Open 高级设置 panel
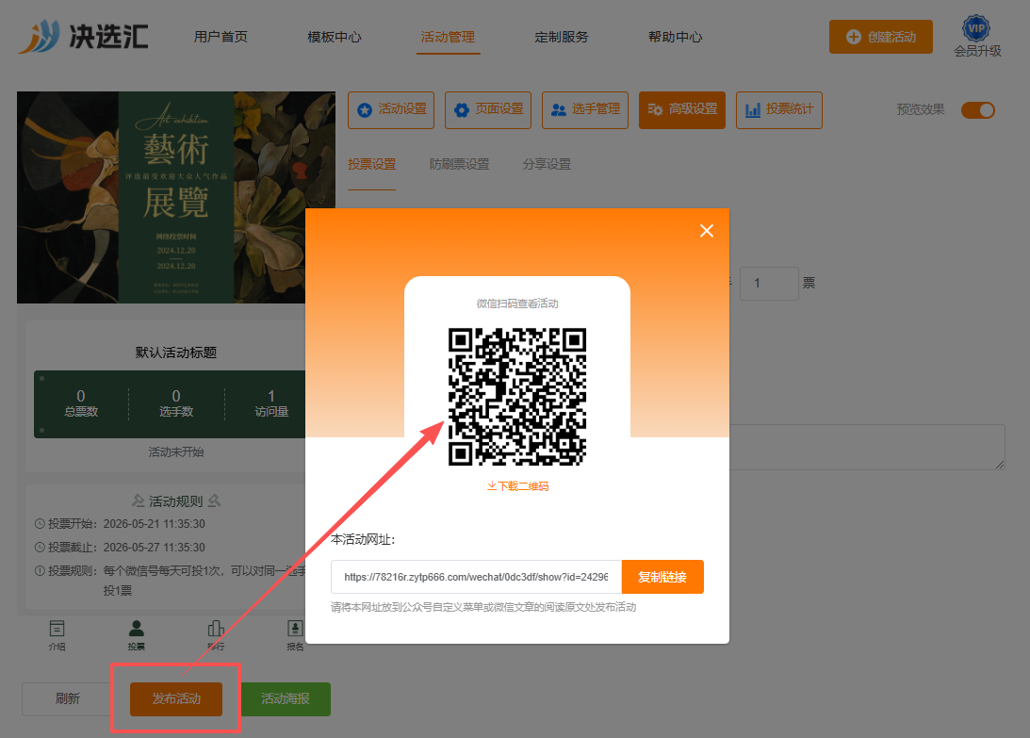 point(682,109)
